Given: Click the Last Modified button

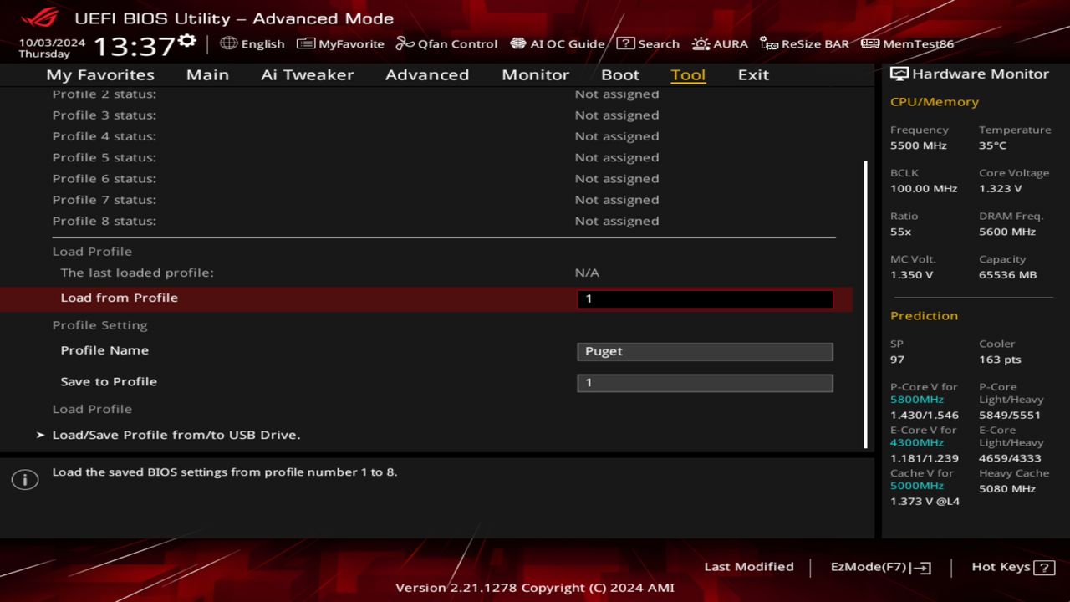Looking at the screenshot, I should (x=749, y=567).
